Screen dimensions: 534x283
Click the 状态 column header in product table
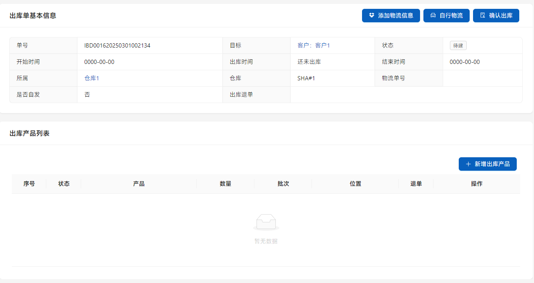64,184
